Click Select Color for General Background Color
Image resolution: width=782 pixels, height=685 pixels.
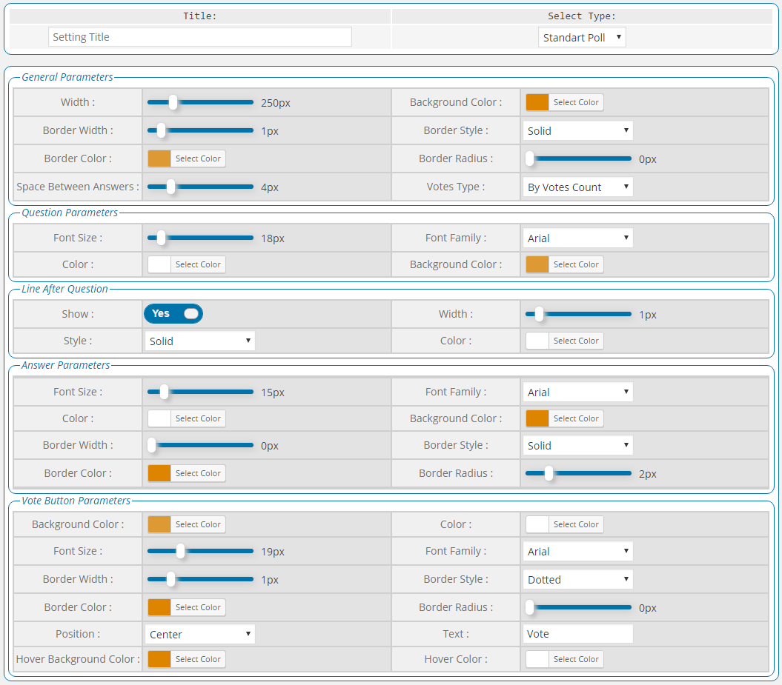(x=576, y=102)
